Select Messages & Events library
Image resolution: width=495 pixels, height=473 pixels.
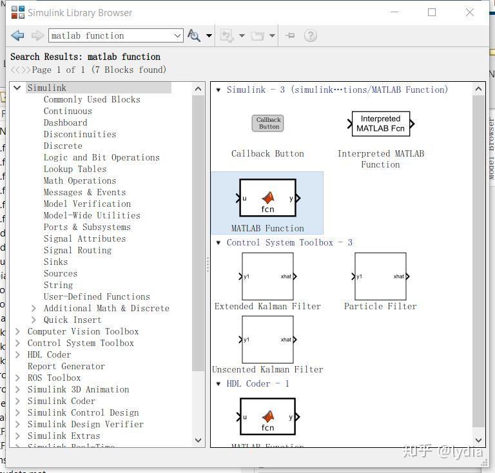(x=85, y=193)
